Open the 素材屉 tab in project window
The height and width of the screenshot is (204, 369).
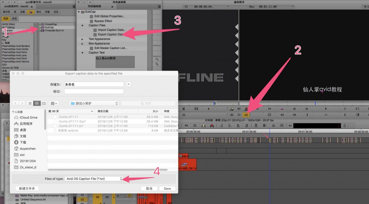[6, 12]
